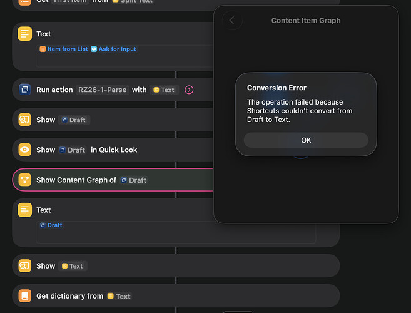Select the Item from List variable token

[x=64, y=49]
